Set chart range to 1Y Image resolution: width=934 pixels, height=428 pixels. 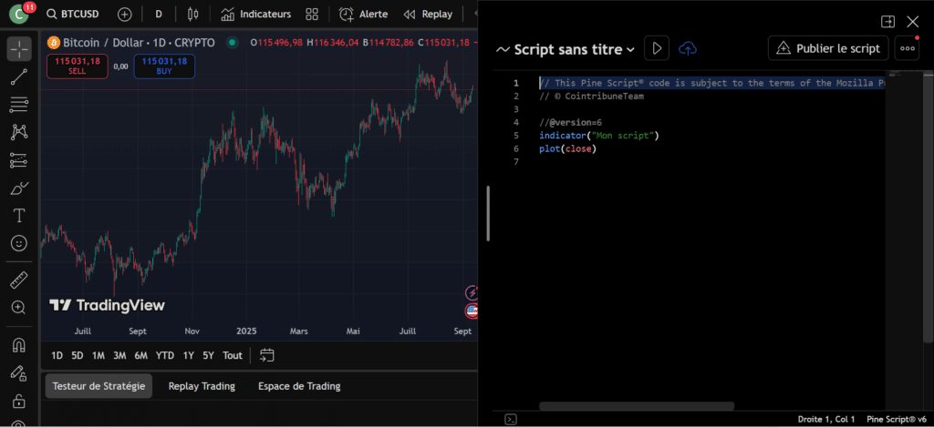[188, 355]
